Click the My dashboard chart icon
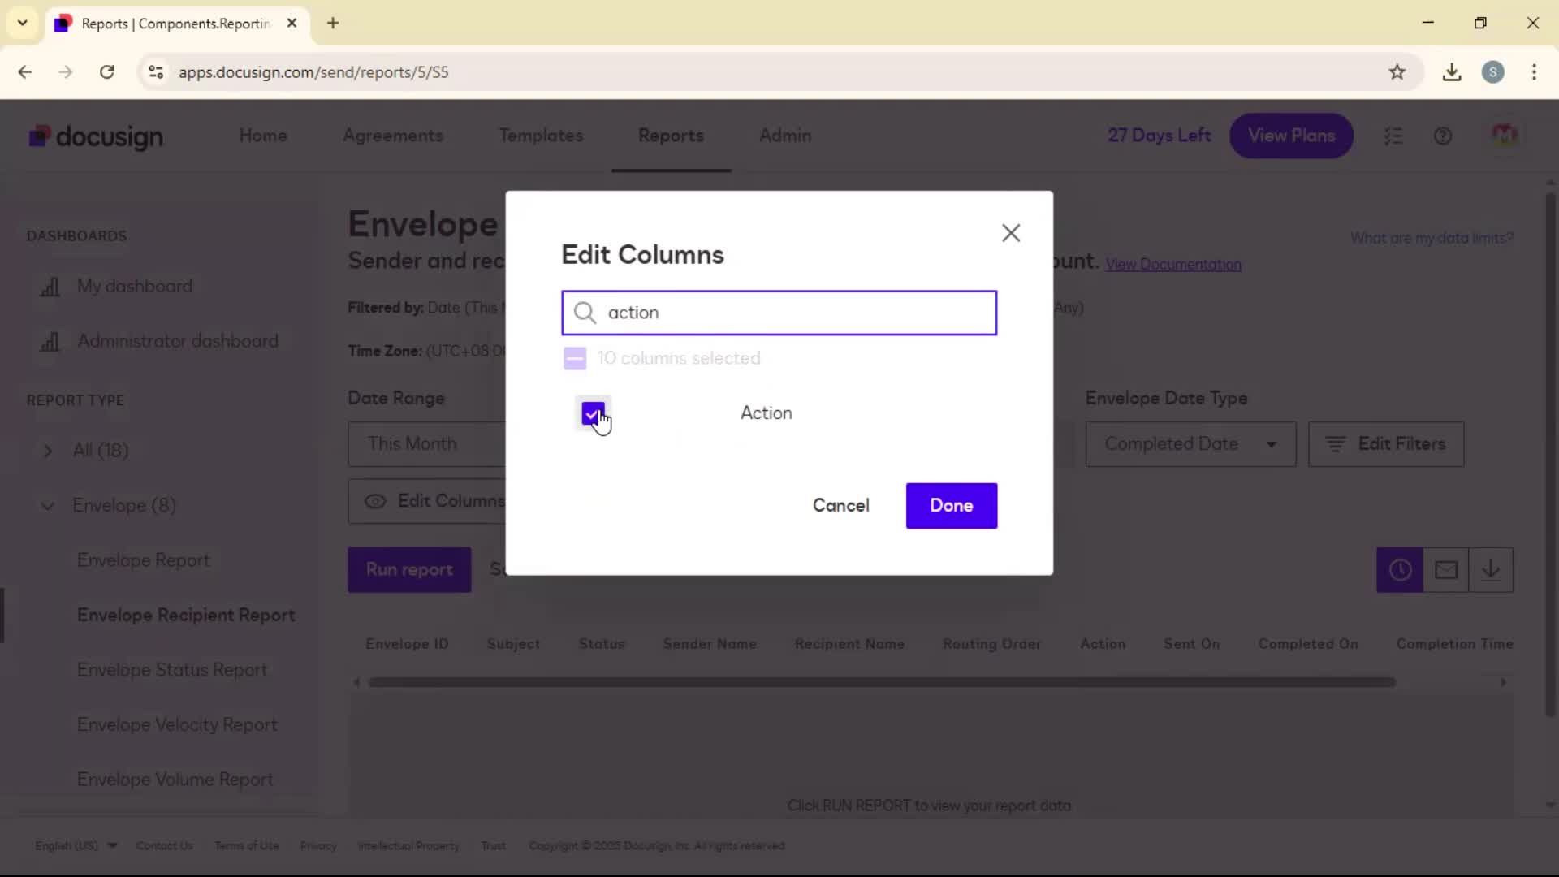Viewport: 1559px width, 877px height. (x=50, y=287)
